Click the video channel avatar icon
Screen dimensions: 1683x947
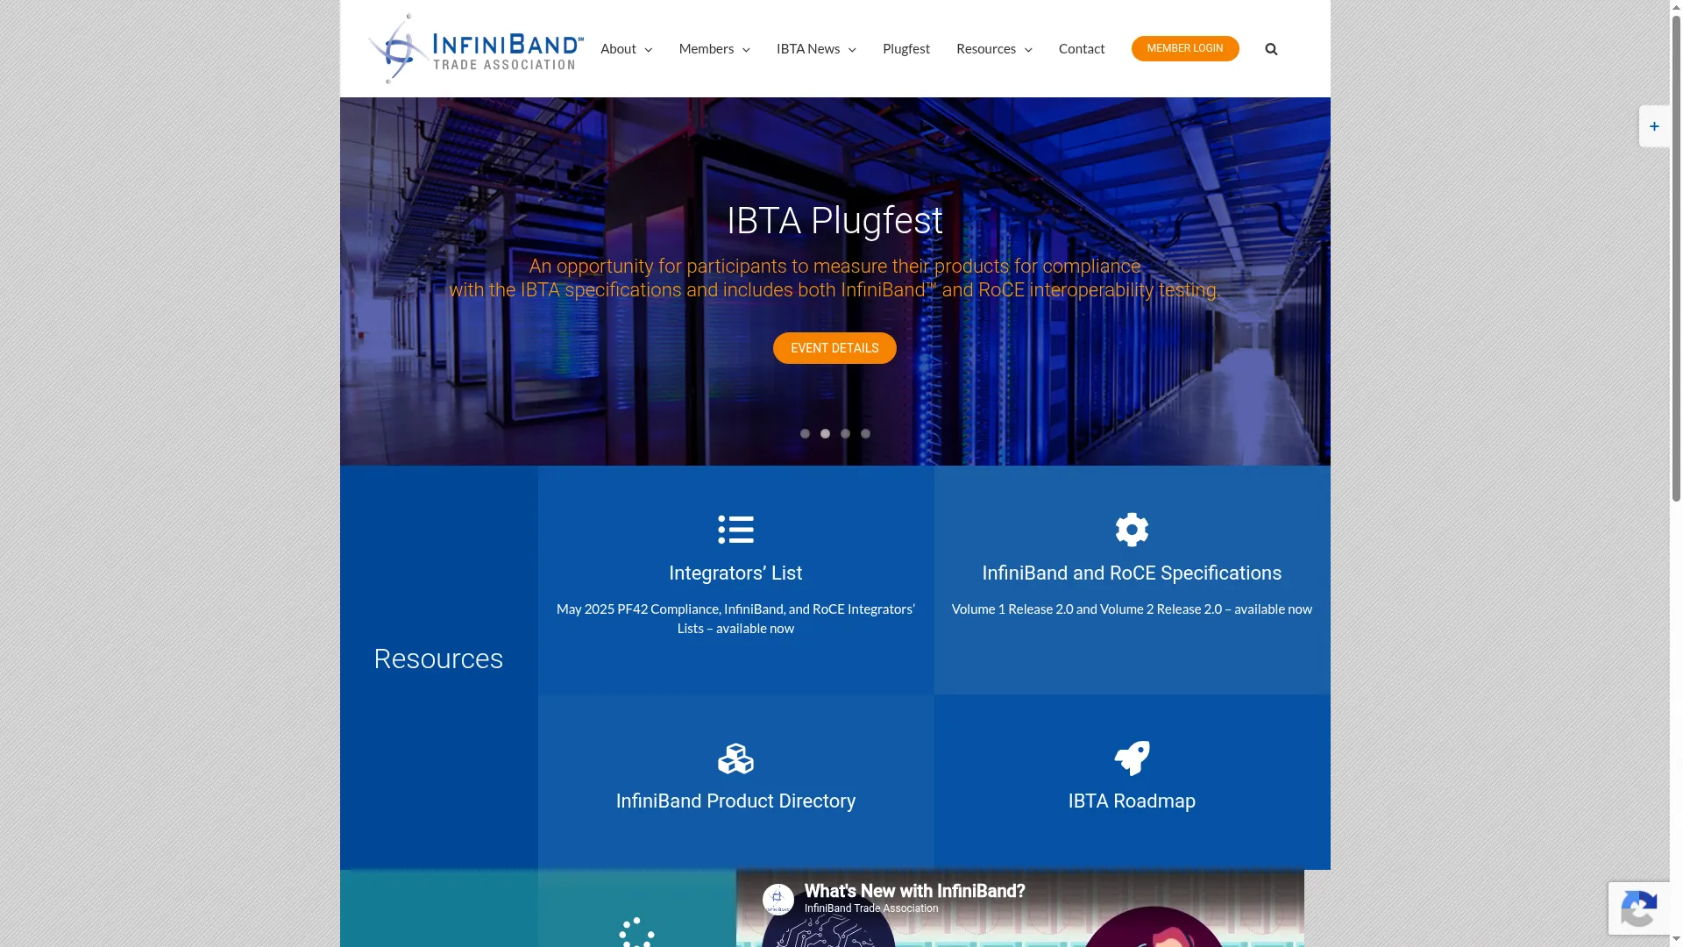click(x=778, y=900)
